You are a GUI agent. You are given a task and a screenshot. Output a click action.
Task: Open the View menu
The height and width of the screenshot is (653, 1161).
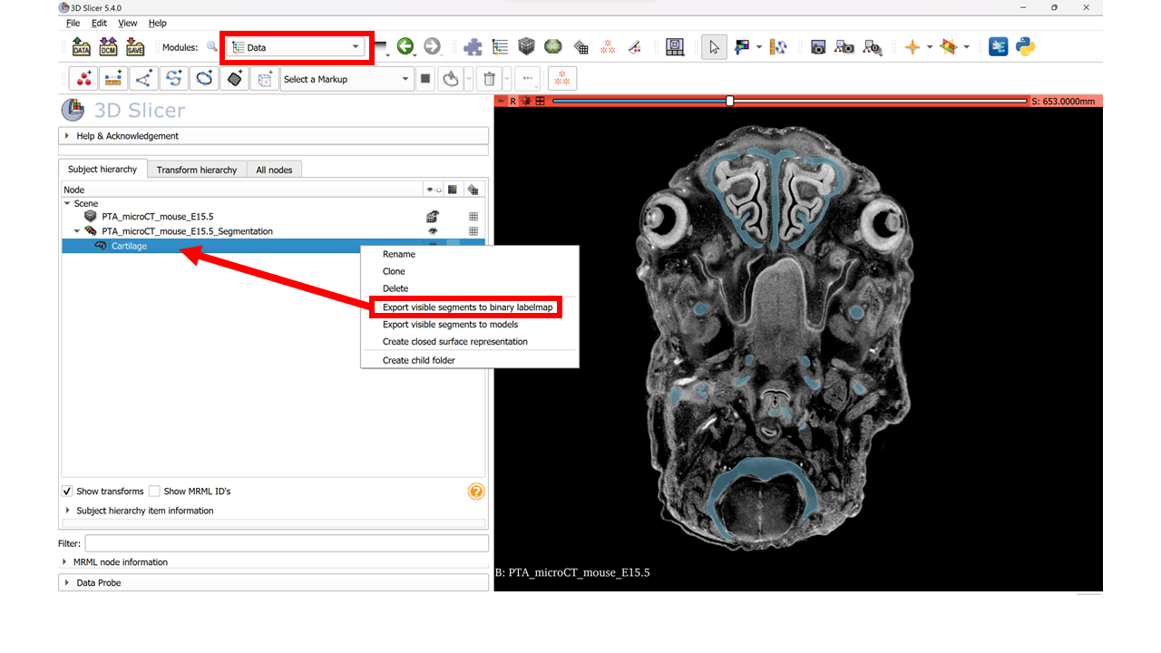point(128,23)
